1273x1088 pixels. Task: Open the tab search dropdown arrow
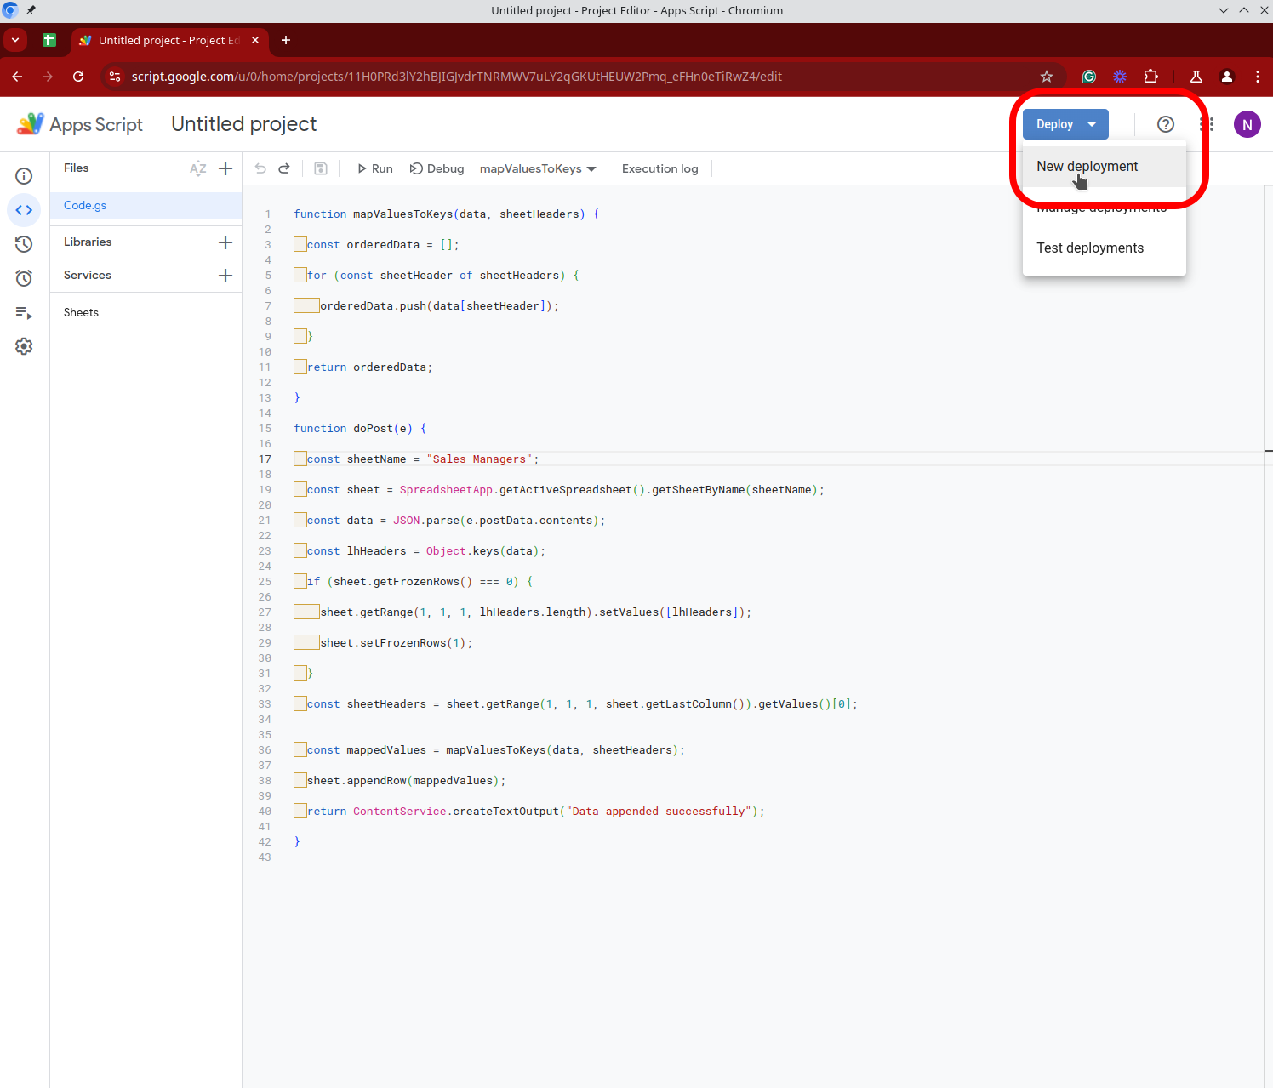coord(15,40)
